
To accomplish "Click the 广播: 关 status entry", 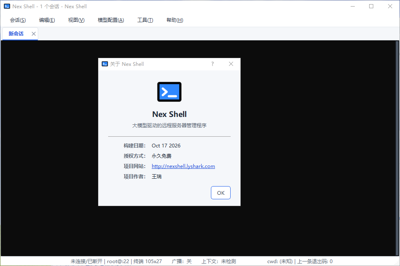I will 182,261.
